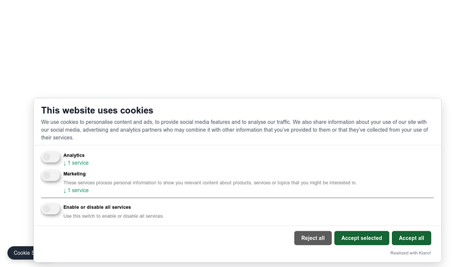
Task: Click the "Use this switch" helper text
Action: point(113,216)
